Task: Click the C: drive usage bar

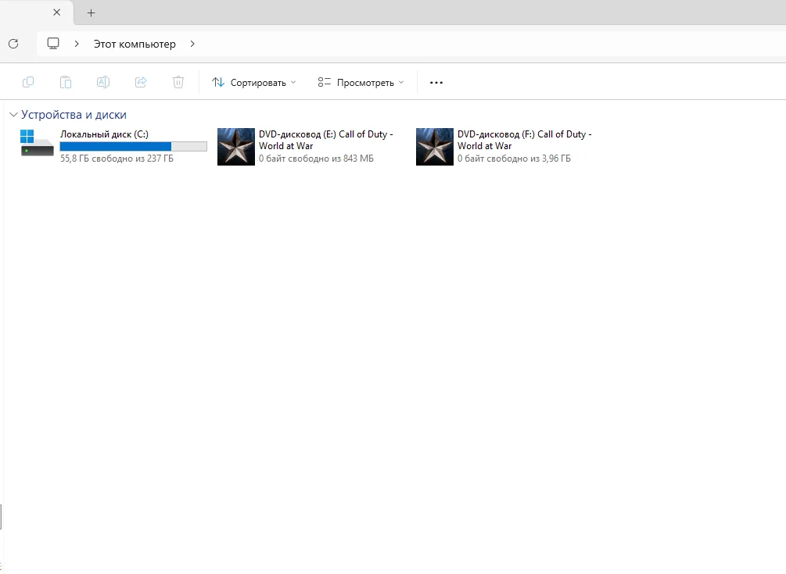Action: [x=133, y=146]
